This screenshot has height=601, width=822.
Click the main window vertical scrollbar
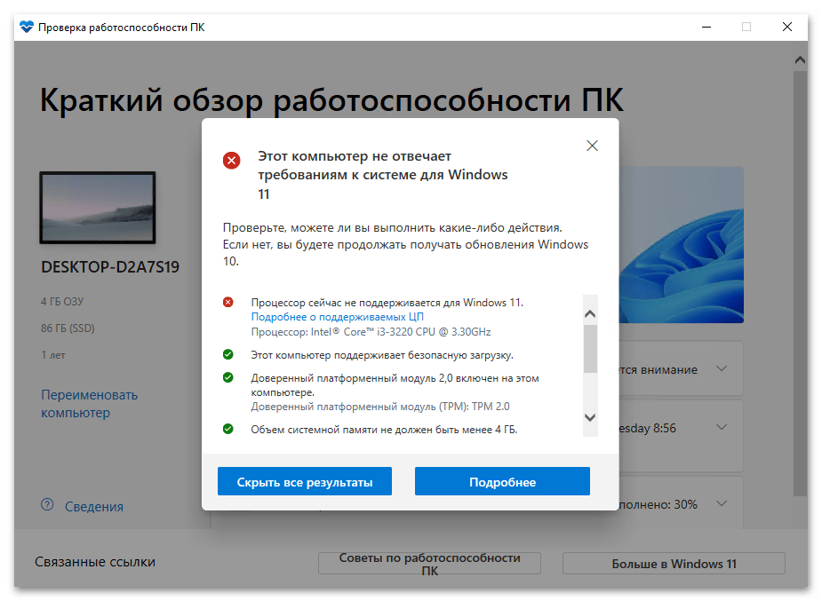coord(800,282)
